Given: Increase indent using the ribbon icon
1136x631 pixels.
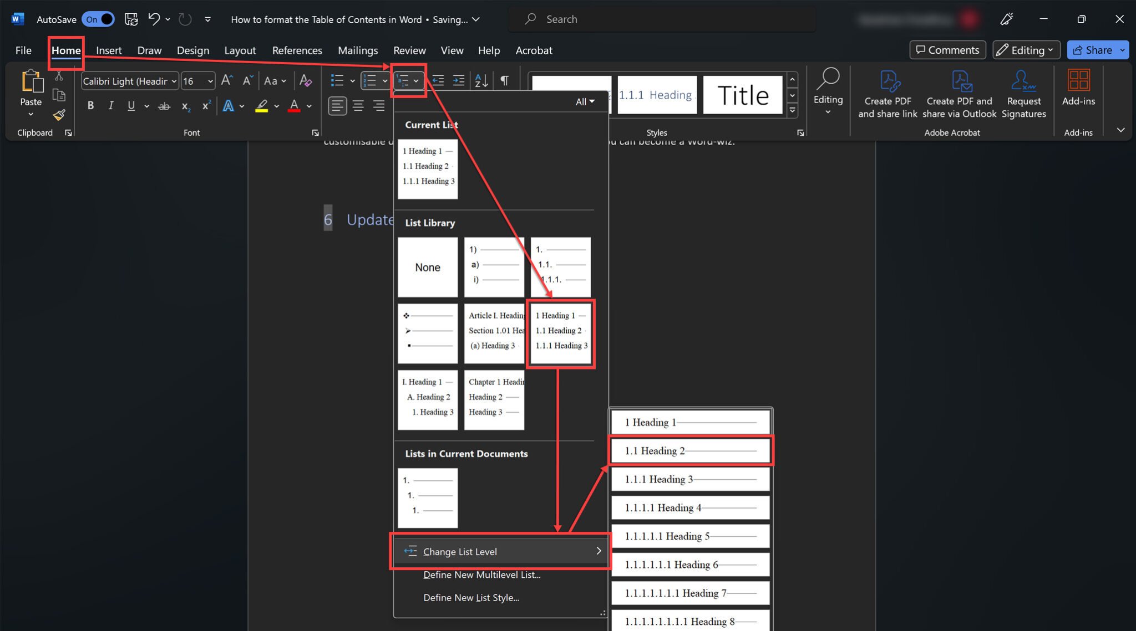Looking at the screenshot, I should 459,81.
